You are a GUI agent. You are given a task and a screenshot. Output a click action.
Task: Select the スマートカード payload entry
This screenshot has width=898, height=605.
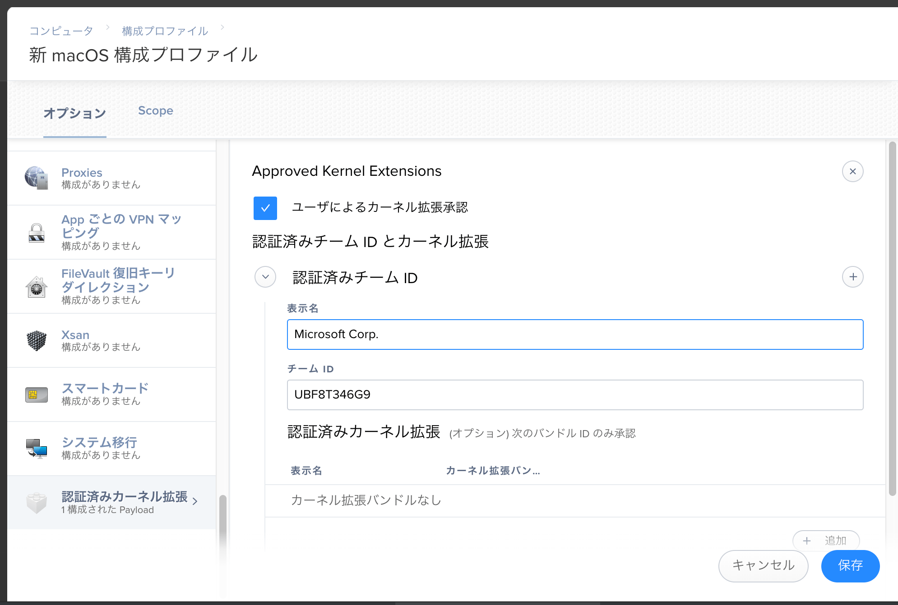111,394
